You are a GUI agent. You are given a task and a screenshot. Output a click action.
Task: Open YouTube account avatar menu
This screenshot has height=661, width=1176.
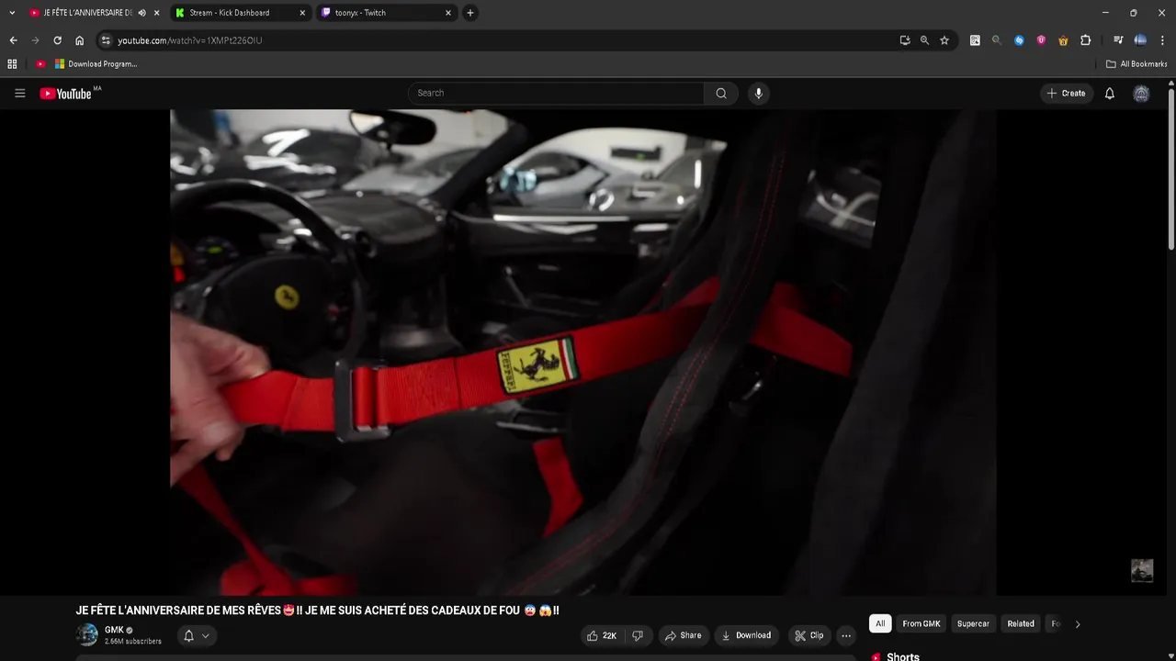(1141, 93)
